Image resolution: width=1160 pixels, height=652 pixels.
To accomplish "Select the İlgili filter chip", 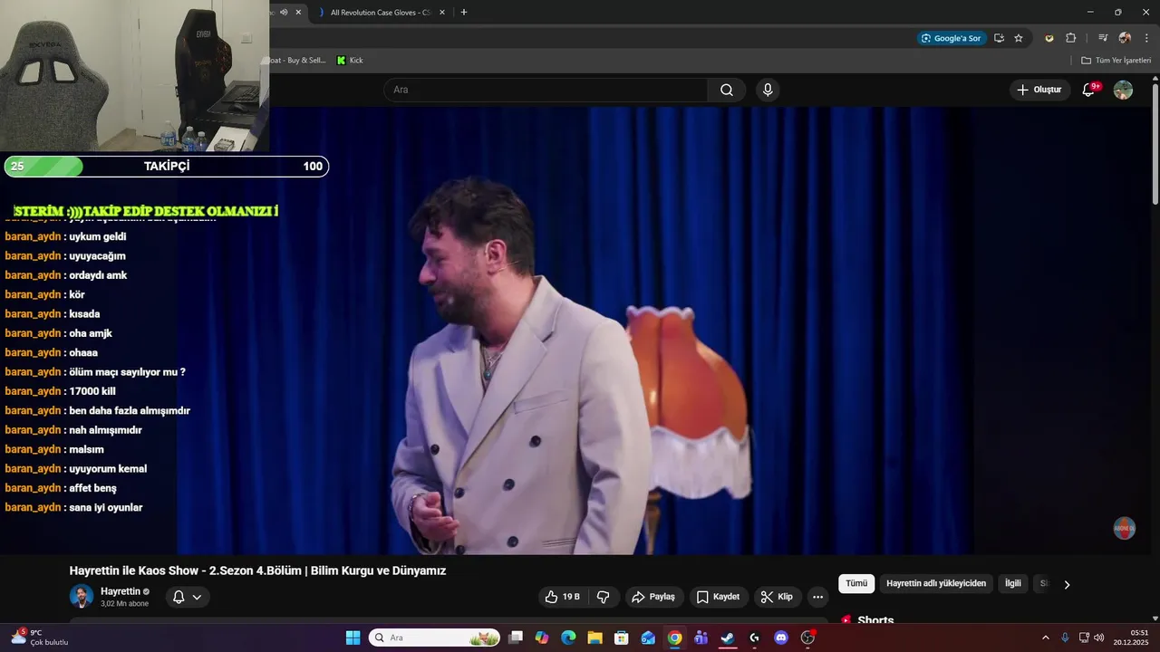I will pyautogui.click(x=1012, y=584).
